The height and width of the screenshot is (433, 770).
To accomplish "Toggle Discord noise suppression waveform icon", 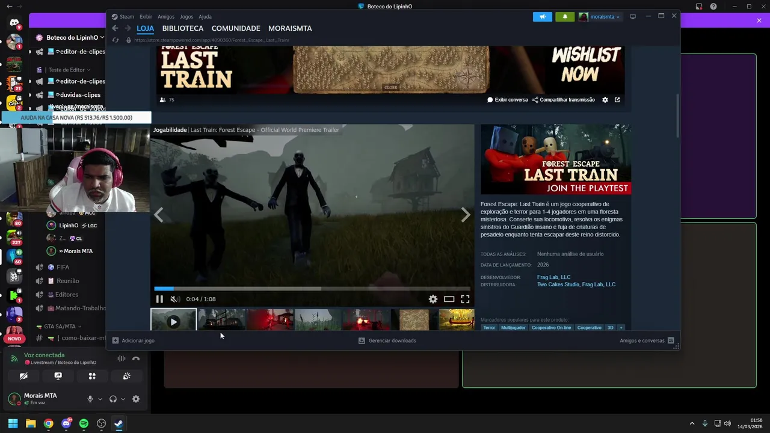I will point(122,358).
